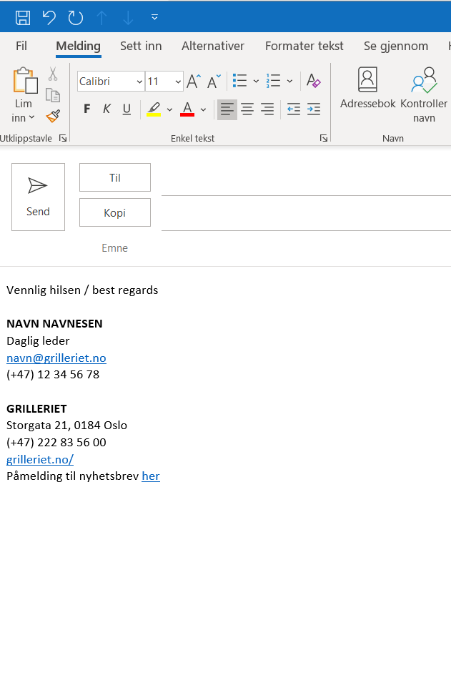Click the 'NAVN NAVNESEN' signature line
Viewport: 451px width, 688px height.
click(54, 324)
